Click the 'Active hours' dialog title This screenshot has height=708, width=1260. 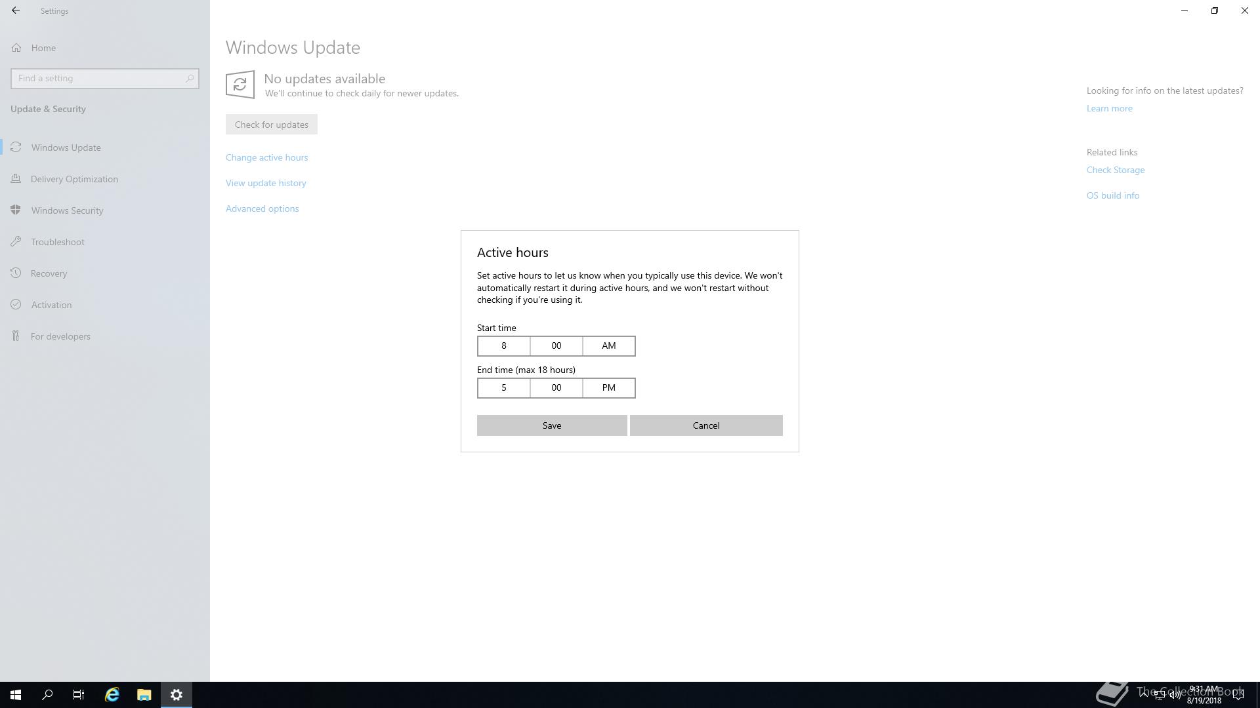point(513,252)
